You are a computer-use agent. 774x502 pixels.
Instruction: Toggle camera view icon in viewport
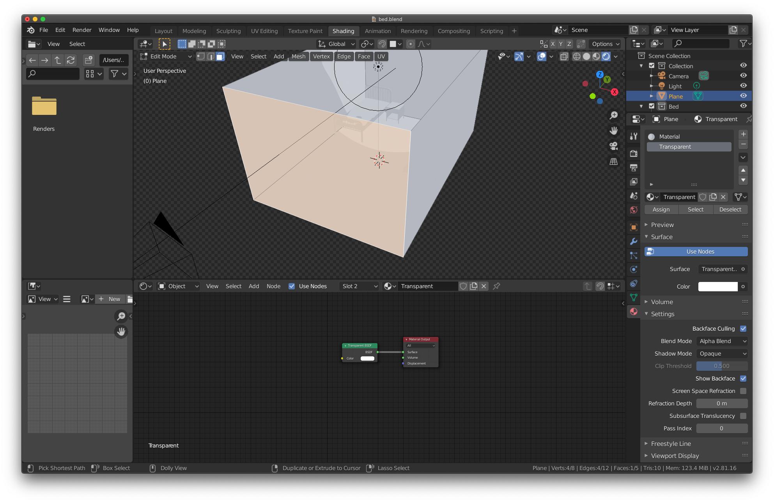[x=614, y=146]
